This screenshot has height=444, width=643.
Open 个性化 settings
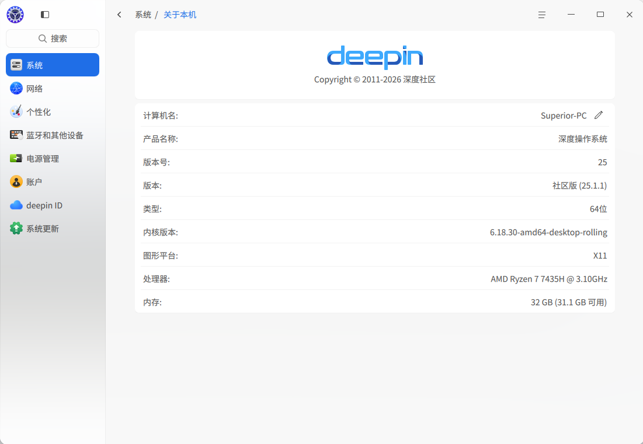tap(53, 111)
